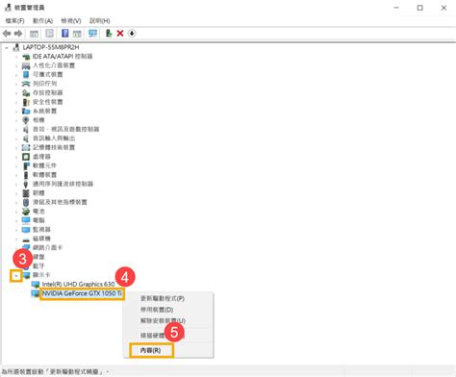The image size is (456, 377).
Task: Choose 停用裝置(D) from context menu
Action: point(157,310)
